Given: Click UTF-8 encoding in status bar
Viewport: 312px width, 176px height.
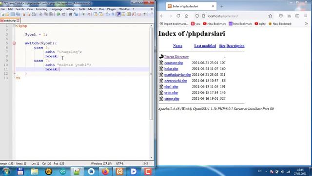Looking at the screenshot, I should (119, 163).
